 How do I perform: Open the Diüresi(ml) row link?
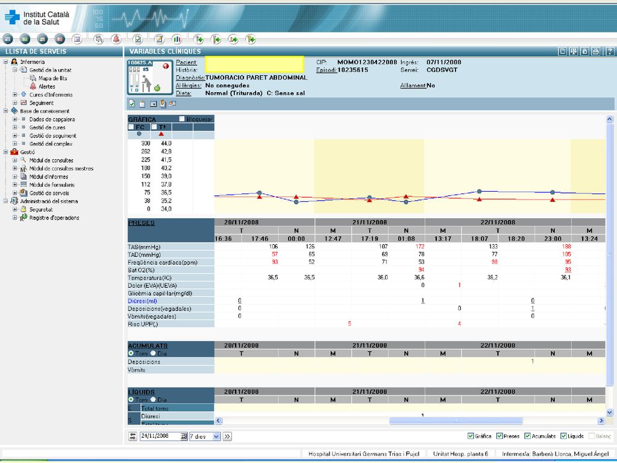pyautogui.click(x=142, y=301)
